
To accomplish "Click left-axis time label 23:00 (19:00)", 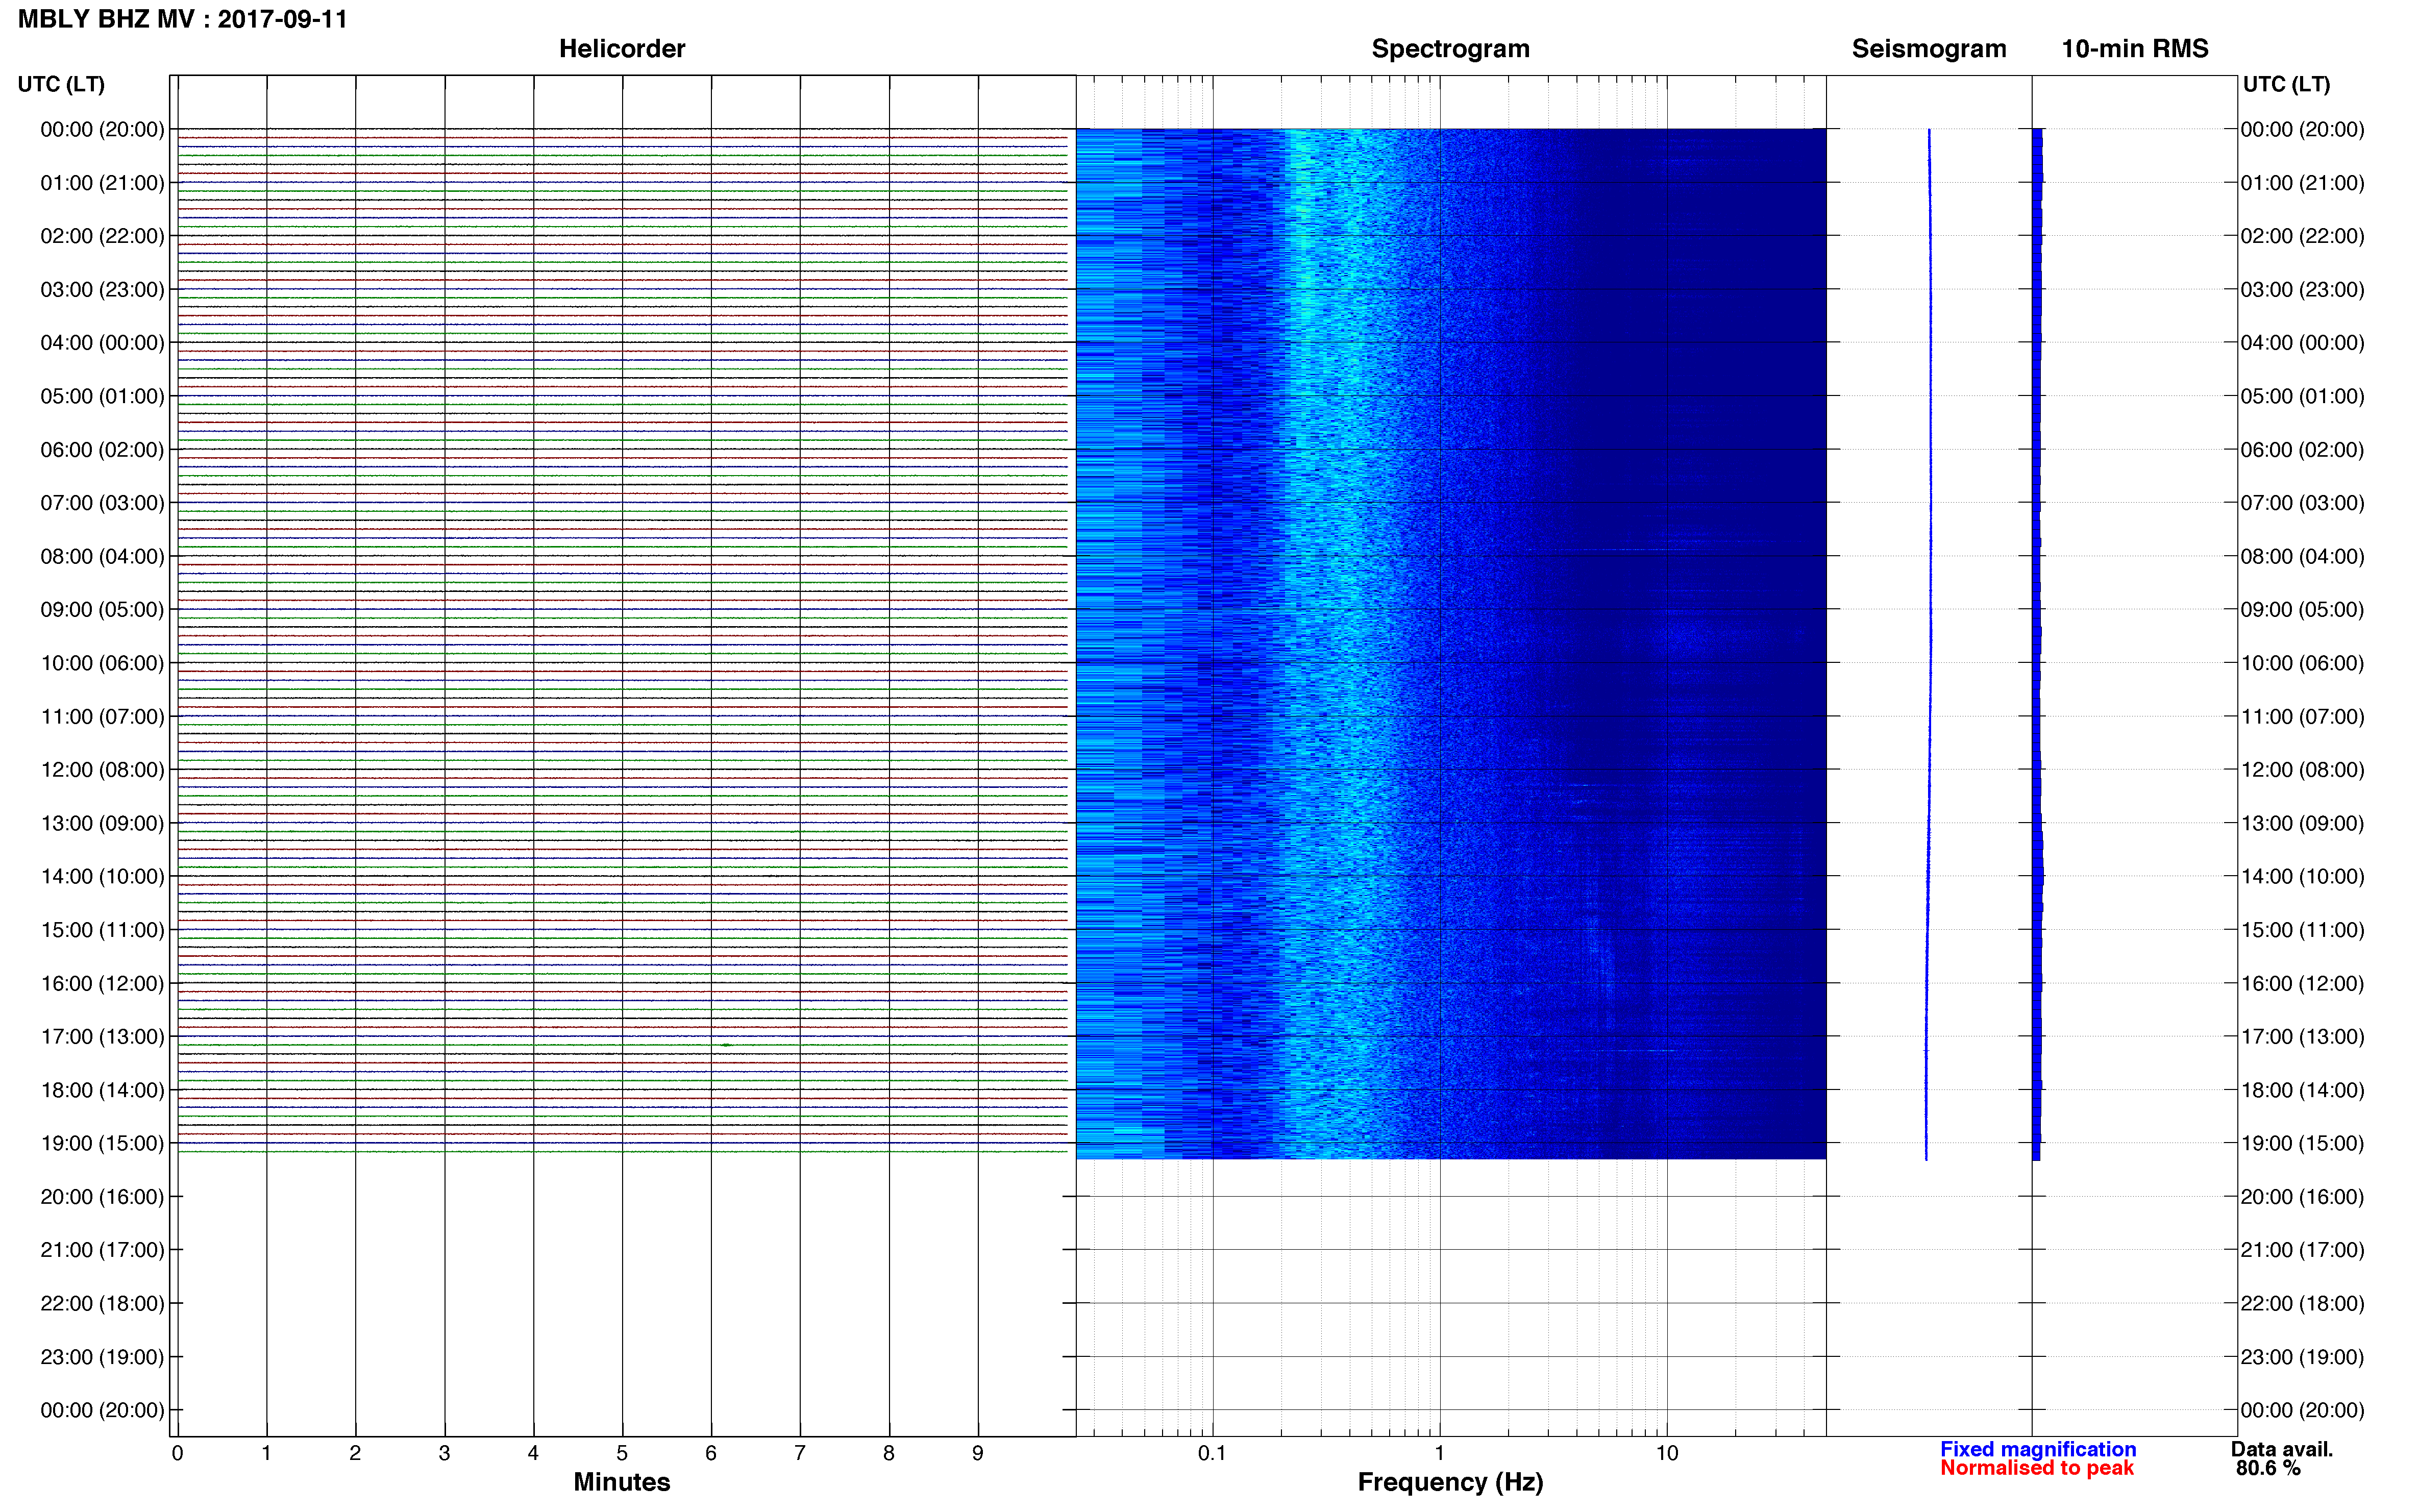I will click(102, 1357).
